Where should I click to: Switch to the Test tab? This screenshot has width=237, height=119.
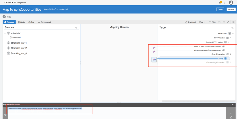pos(31,22)
